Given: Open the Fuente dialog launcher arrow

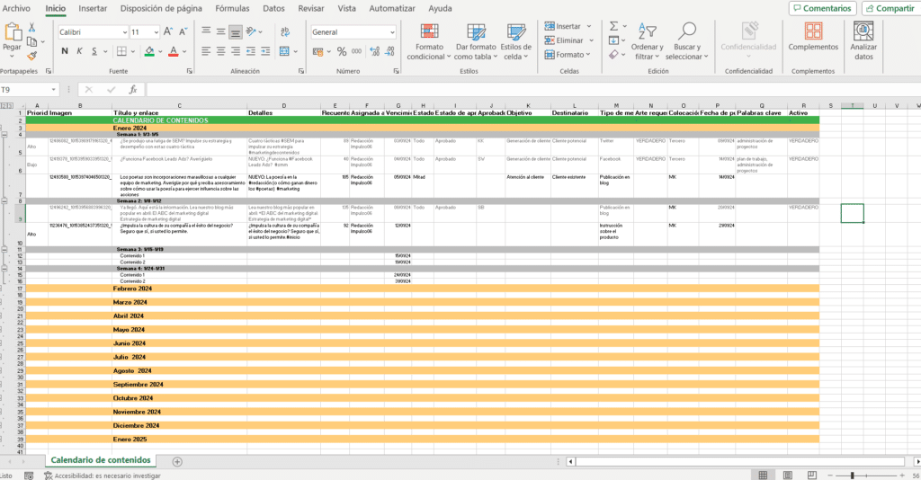Looking at the screenshot, I should point(190,71).
